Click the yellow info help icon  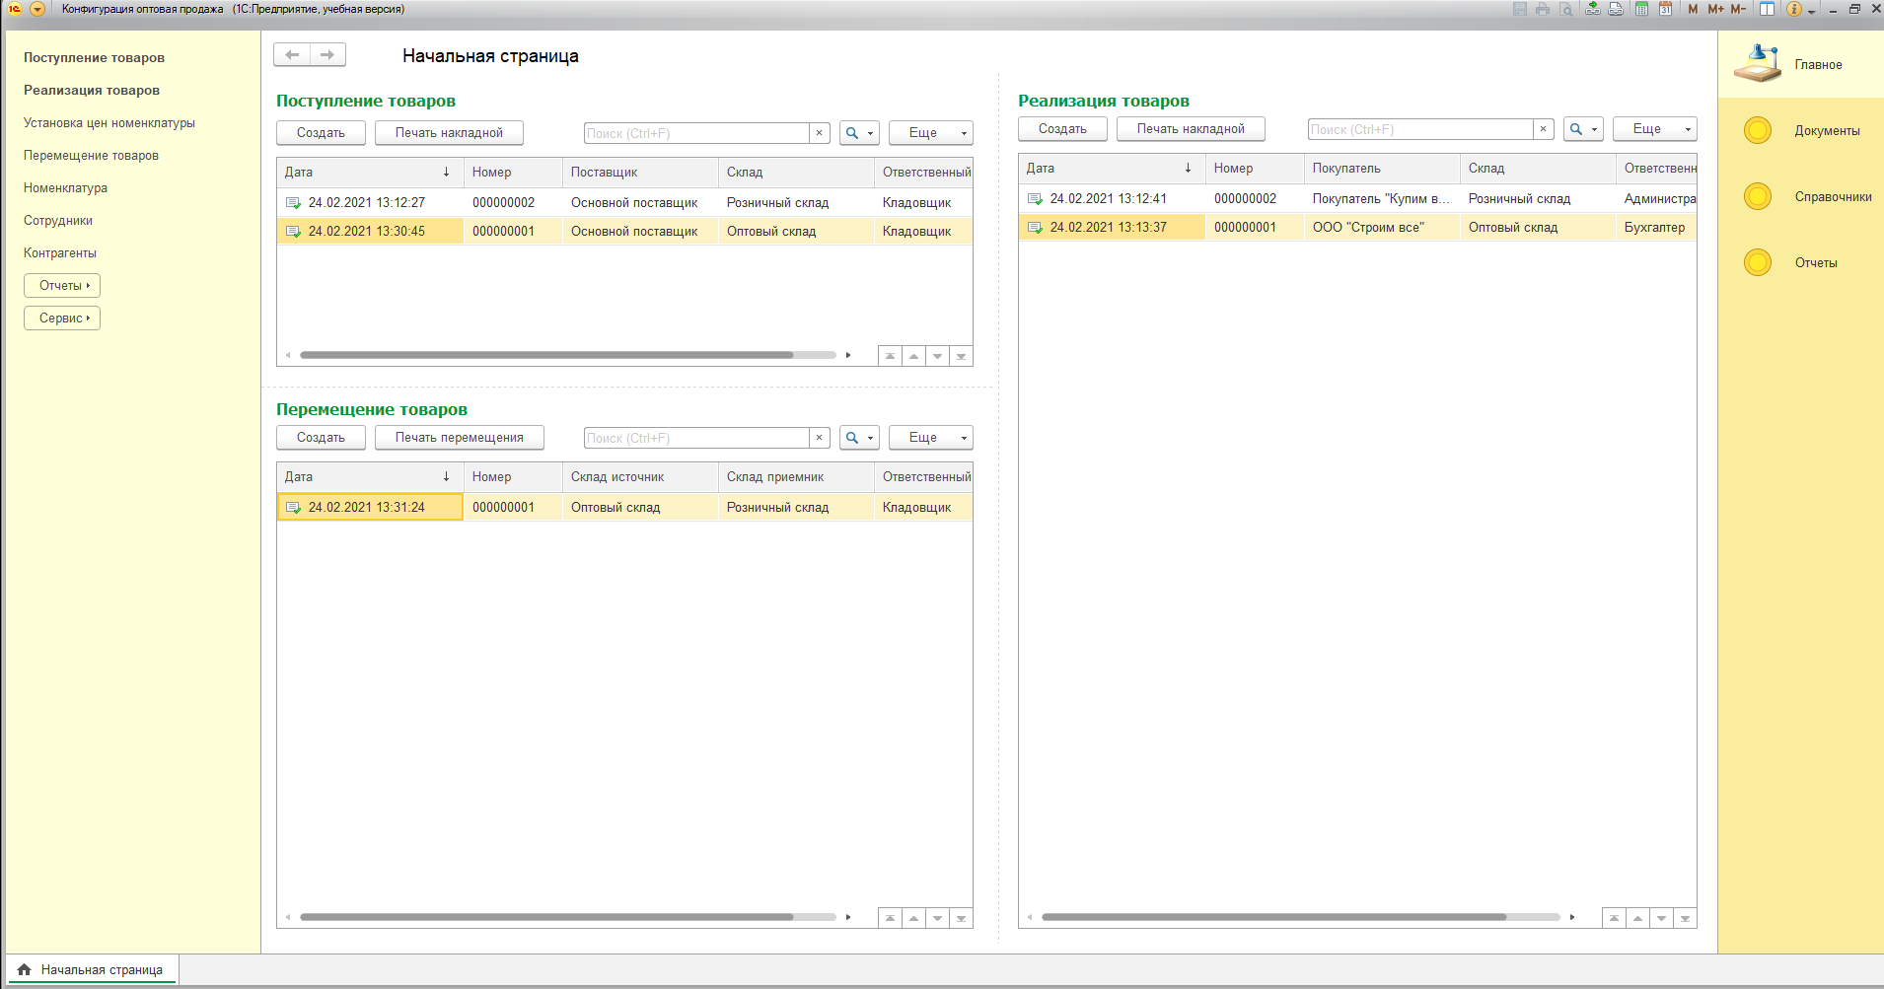1794,9
